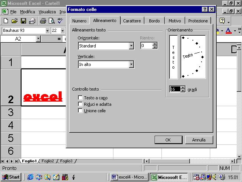Click the vertical Testo orientation box
Image resolution: width=242 pixels, height=182 pixels.
pyautogui.click(x=173, y=57)
